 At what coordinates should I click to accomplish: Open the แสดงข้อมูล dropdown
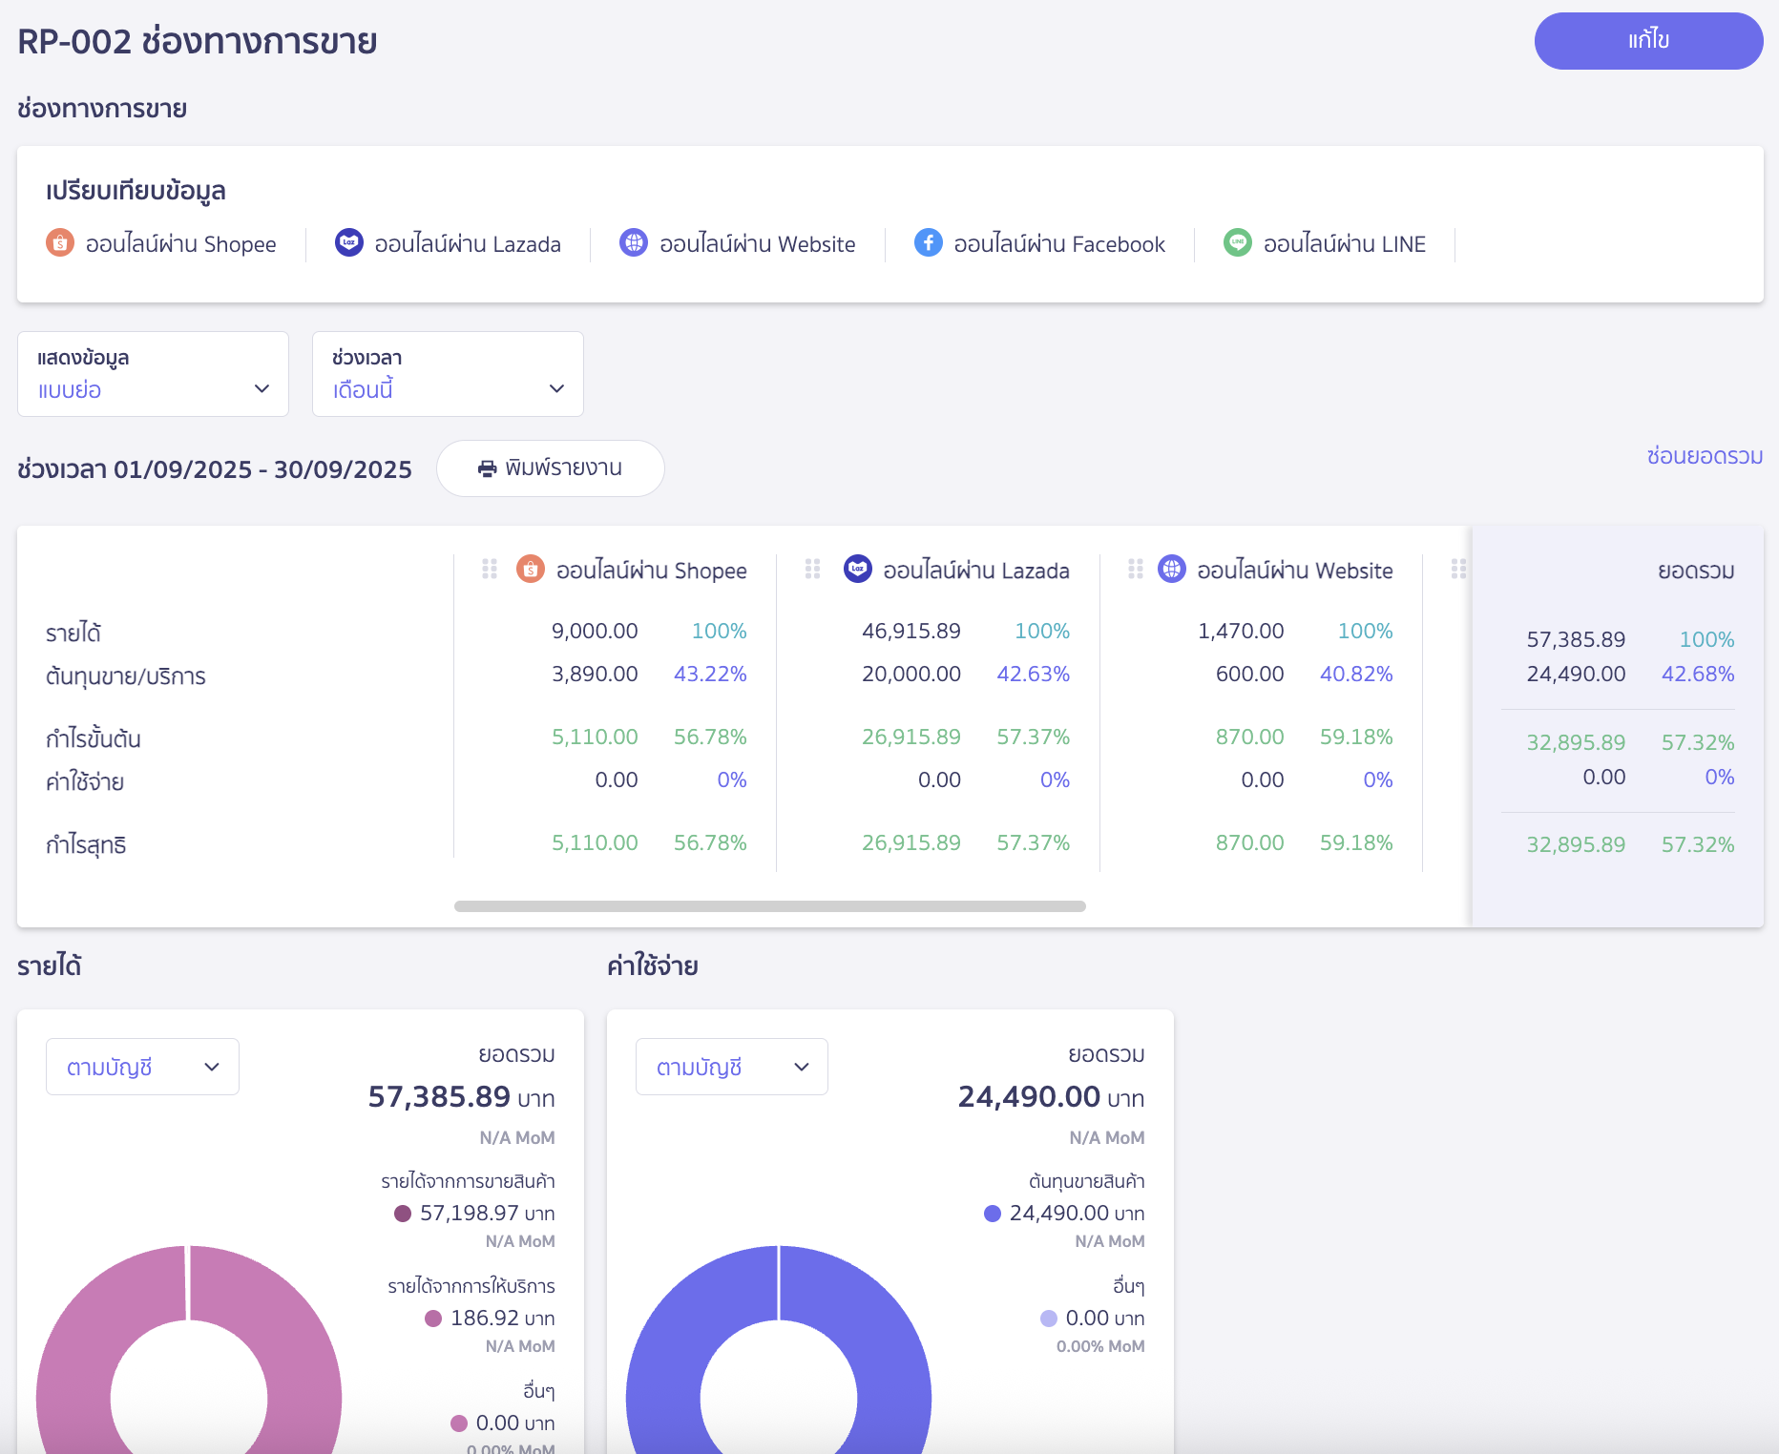pos(153,374)
